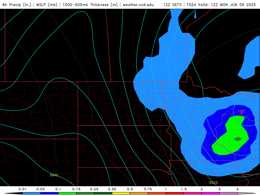
Task: Select the dark blue 0.05 legend swatch
Action: coord(49,193)
